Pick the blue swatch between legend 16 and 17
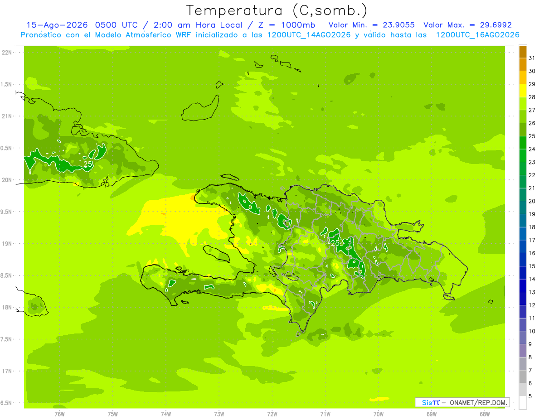The height and width of the screenshot is (420, 544). coord(523,247)
